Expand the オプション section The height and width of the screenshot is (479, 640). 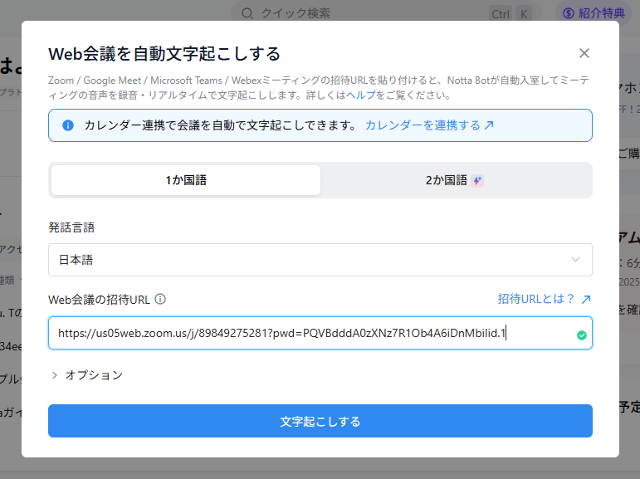click(86, 375)
